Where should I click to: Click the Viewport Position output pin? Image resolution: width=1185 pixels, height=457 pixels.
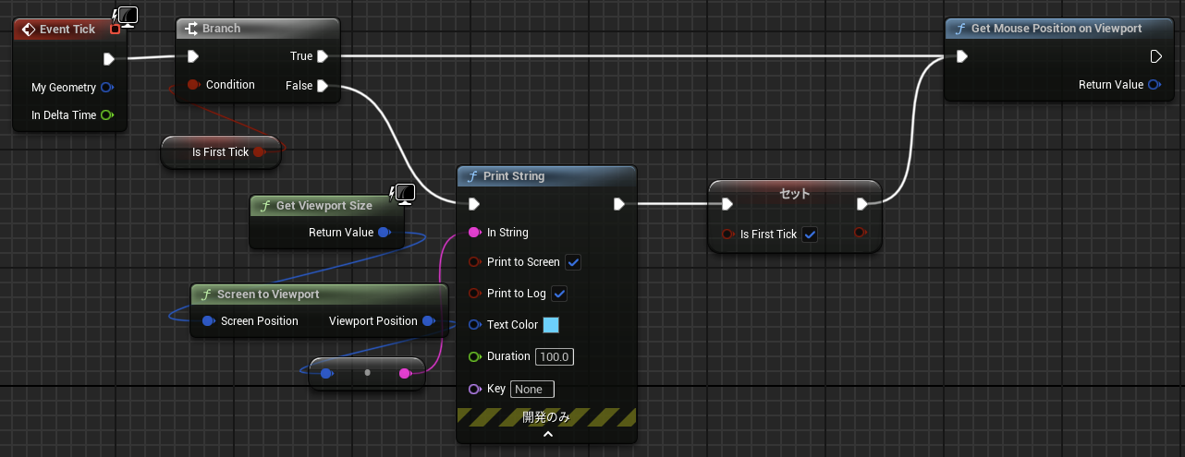pos(428,321)
